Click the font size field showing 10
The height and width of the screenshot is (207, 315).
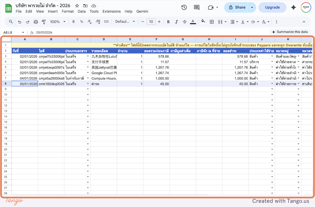point(151,22)
